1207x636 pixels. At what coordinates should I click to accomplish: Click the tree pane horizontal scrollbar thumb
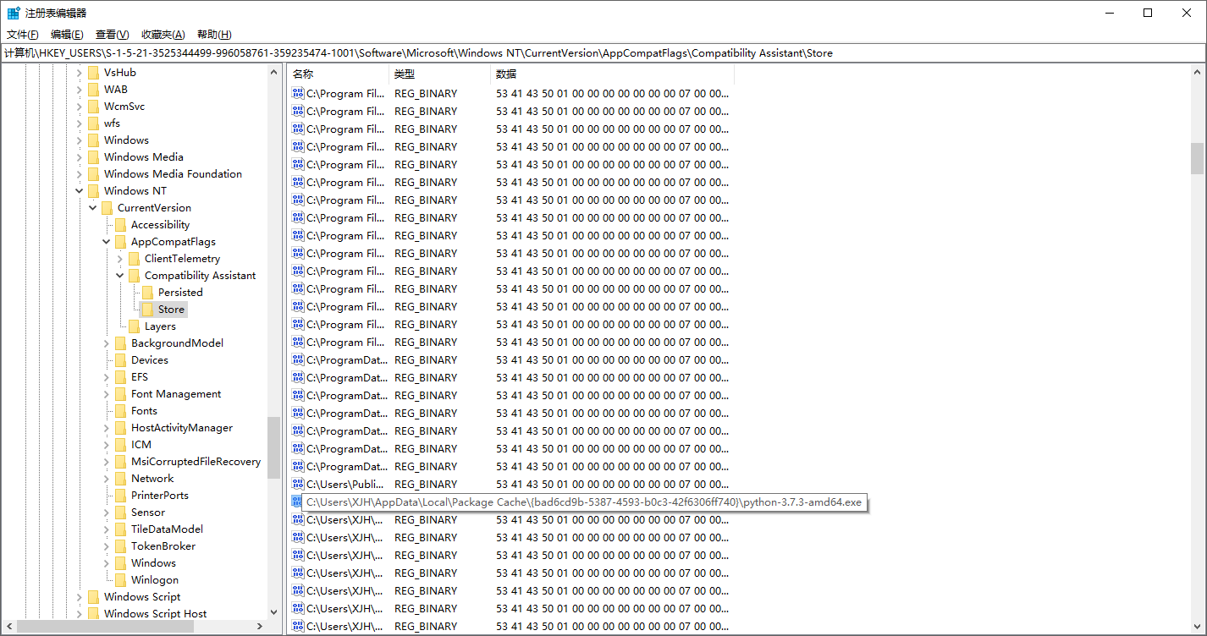[105, 627]
